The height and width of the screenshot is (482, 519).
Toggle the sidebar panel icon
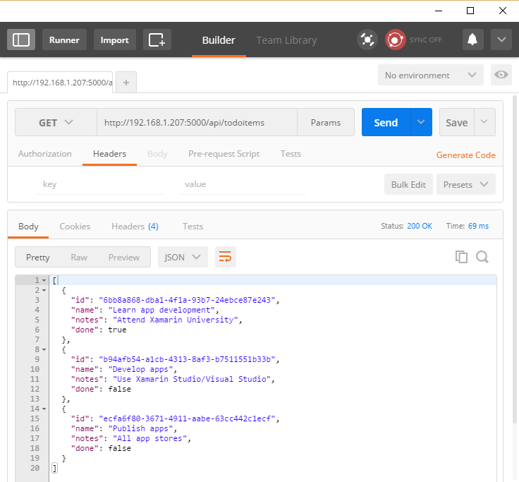(21, 40)
